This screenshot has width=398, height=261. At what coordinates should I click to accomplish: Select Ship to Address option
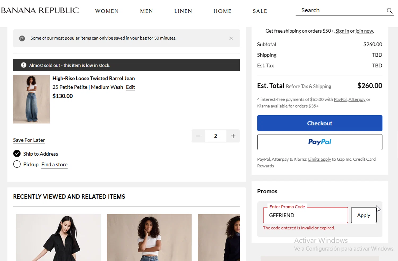click(x=17, y=154)
